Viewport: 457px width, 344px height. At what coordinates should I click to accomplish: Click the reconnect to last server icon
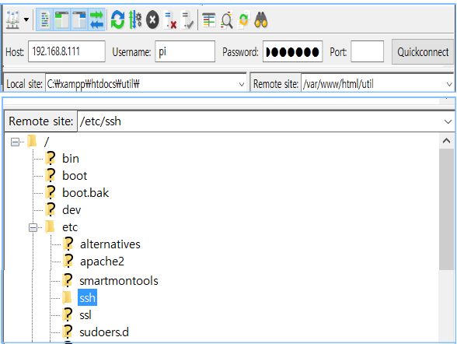pyautogui.click(x=187, y=19)
